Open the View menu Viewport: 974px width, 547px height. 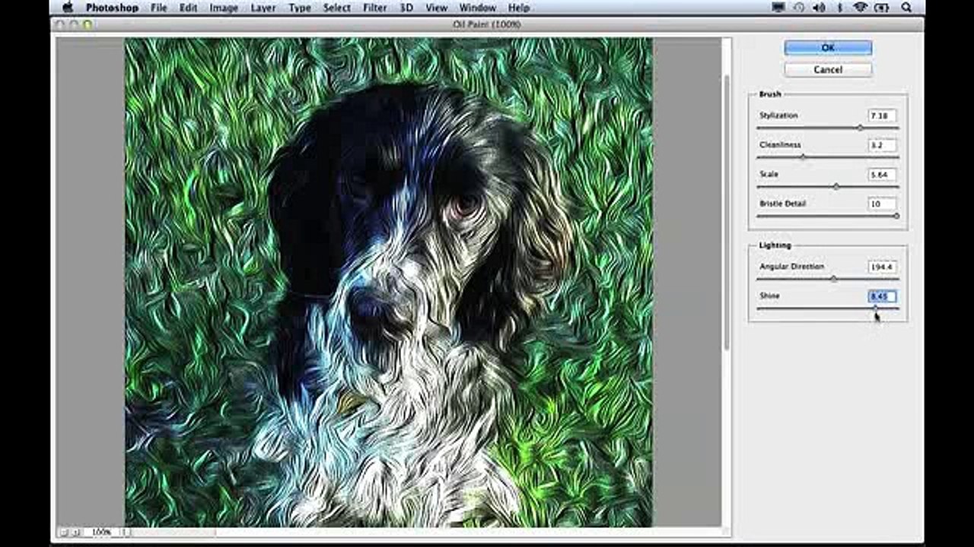436,8
